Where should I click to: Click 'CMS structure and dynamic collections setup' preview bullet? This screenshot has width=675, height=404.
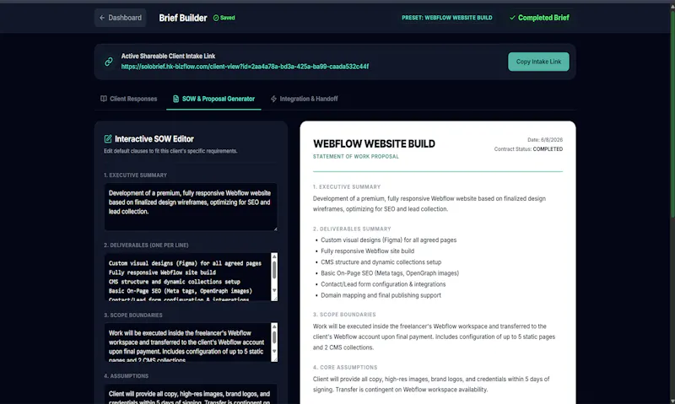pos(381,262)
